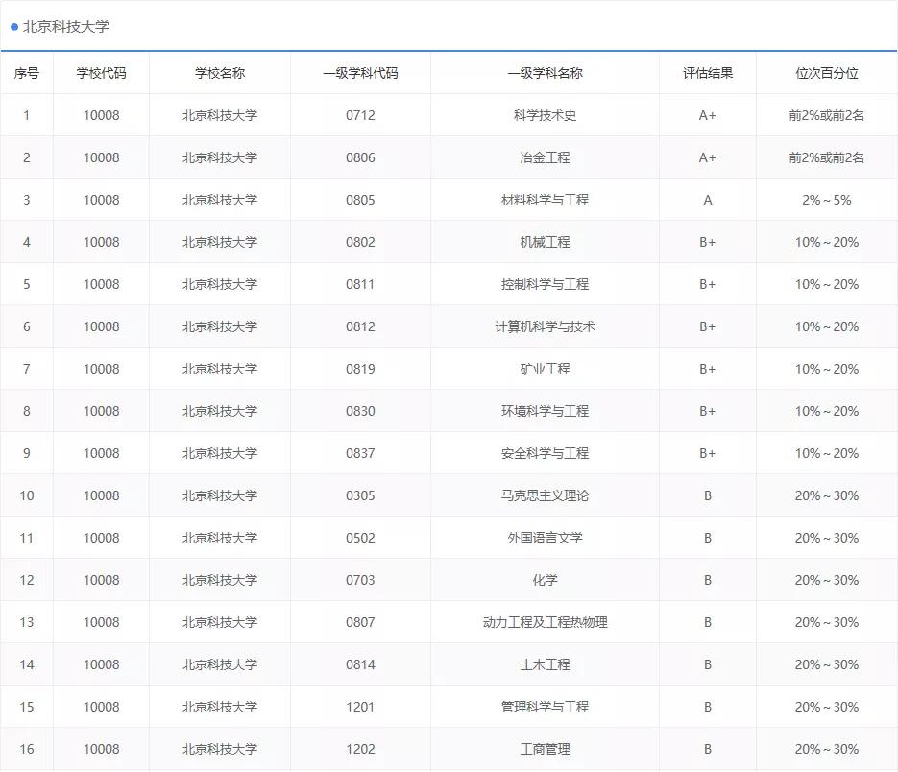Screen dimensions: 898x772
Task: Click the A rating for 材料科学与工程
Action: tap(707, 199)
